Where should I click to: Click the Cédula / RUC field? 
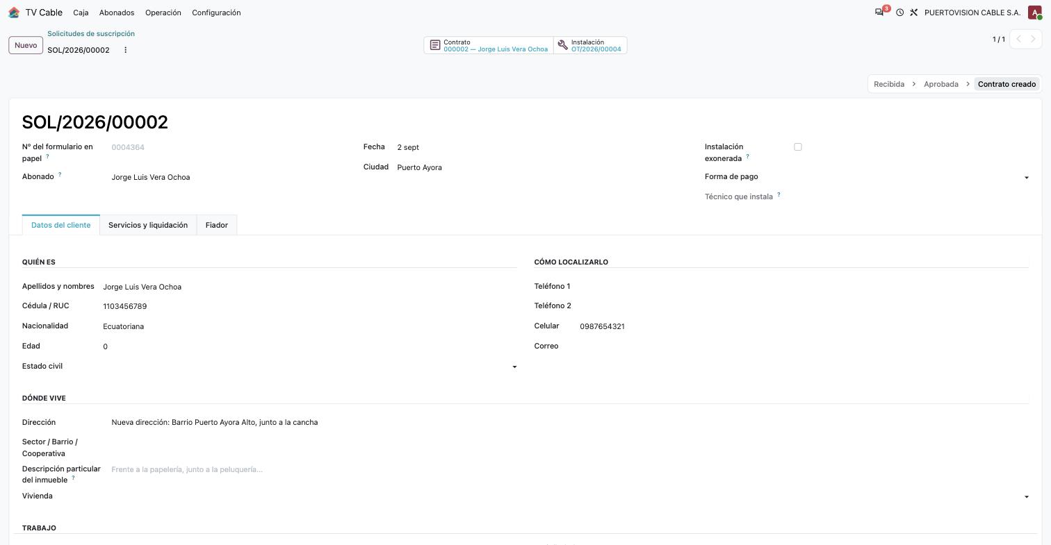310,306
